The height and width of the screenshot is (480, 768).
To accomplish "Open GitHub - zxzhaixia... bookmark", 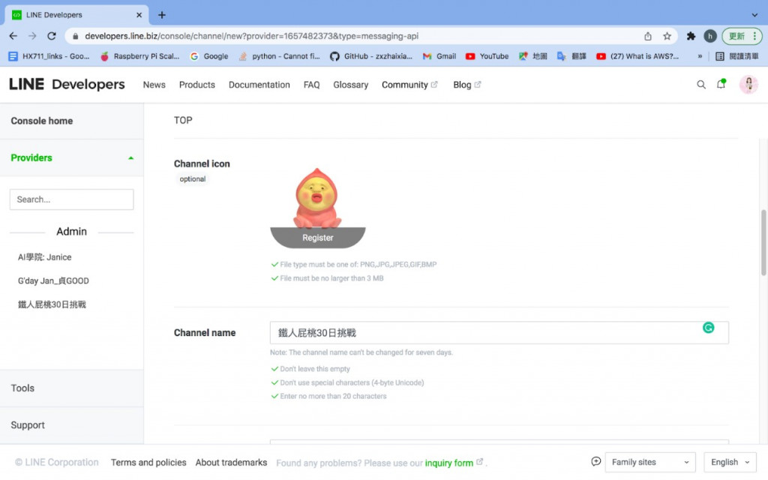I will [x=371, y=56].
